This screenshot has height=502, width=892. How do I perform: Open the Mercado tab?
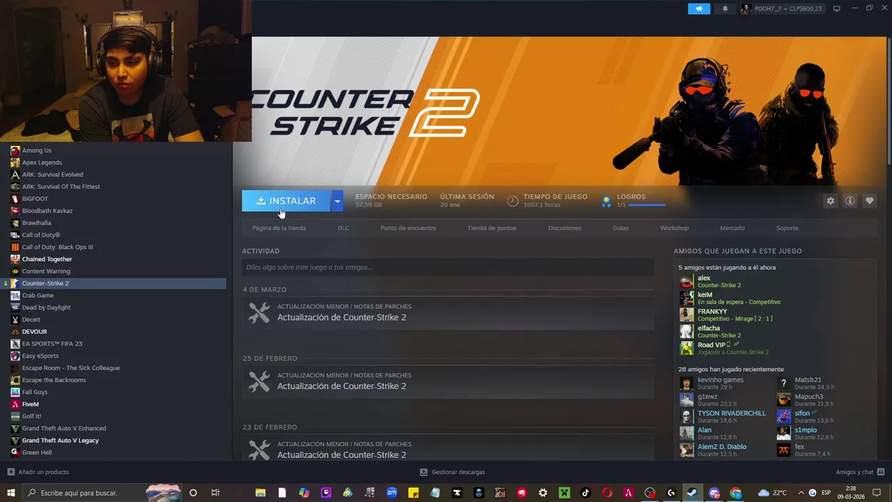click(x=732, y=228)
